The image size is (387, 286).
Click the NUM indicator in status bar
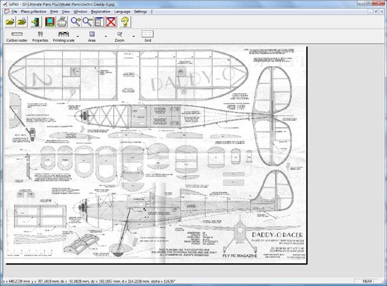(367, 281)
